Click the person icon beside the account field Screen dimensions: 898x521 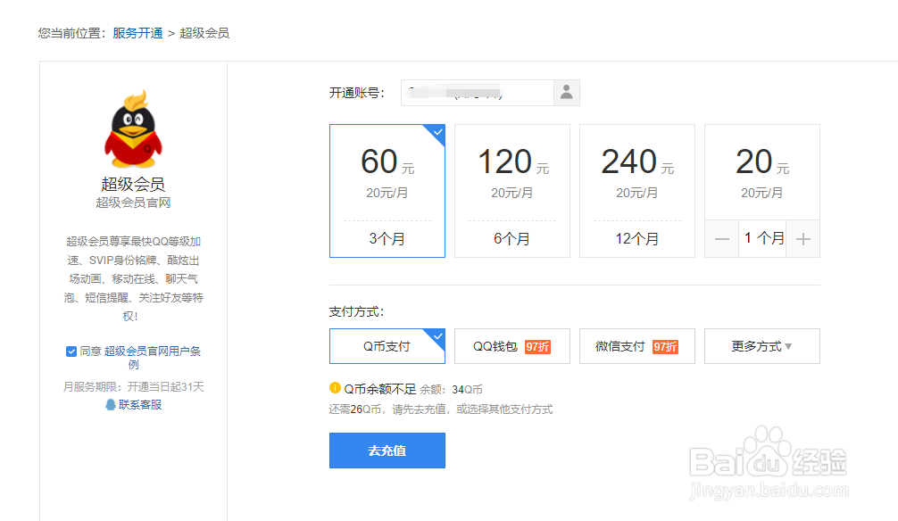[566, 92]
